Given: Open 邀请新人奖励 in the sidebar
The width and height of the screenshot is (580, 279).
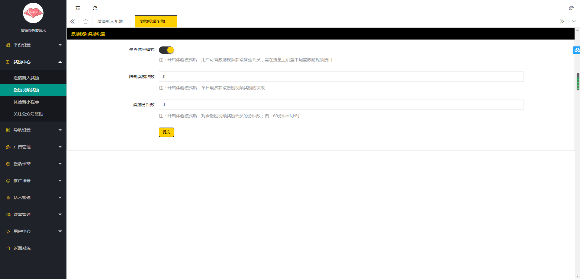Looking at the screenshot, I should (x=33, y=78).
